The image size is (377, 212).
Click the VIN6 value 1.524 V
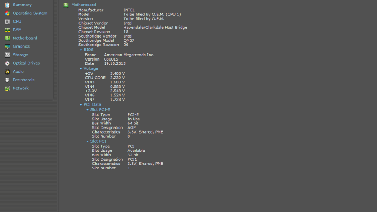(x=117, y=95)
